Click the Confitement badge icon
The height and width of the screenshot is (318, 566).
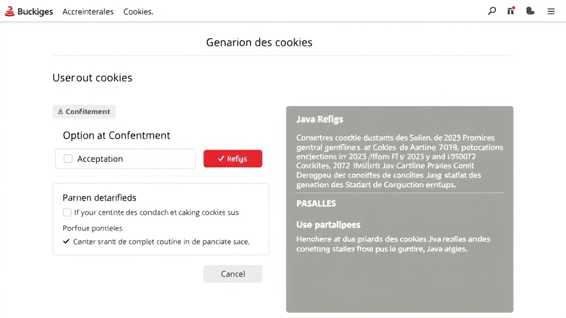click(61, 112)
